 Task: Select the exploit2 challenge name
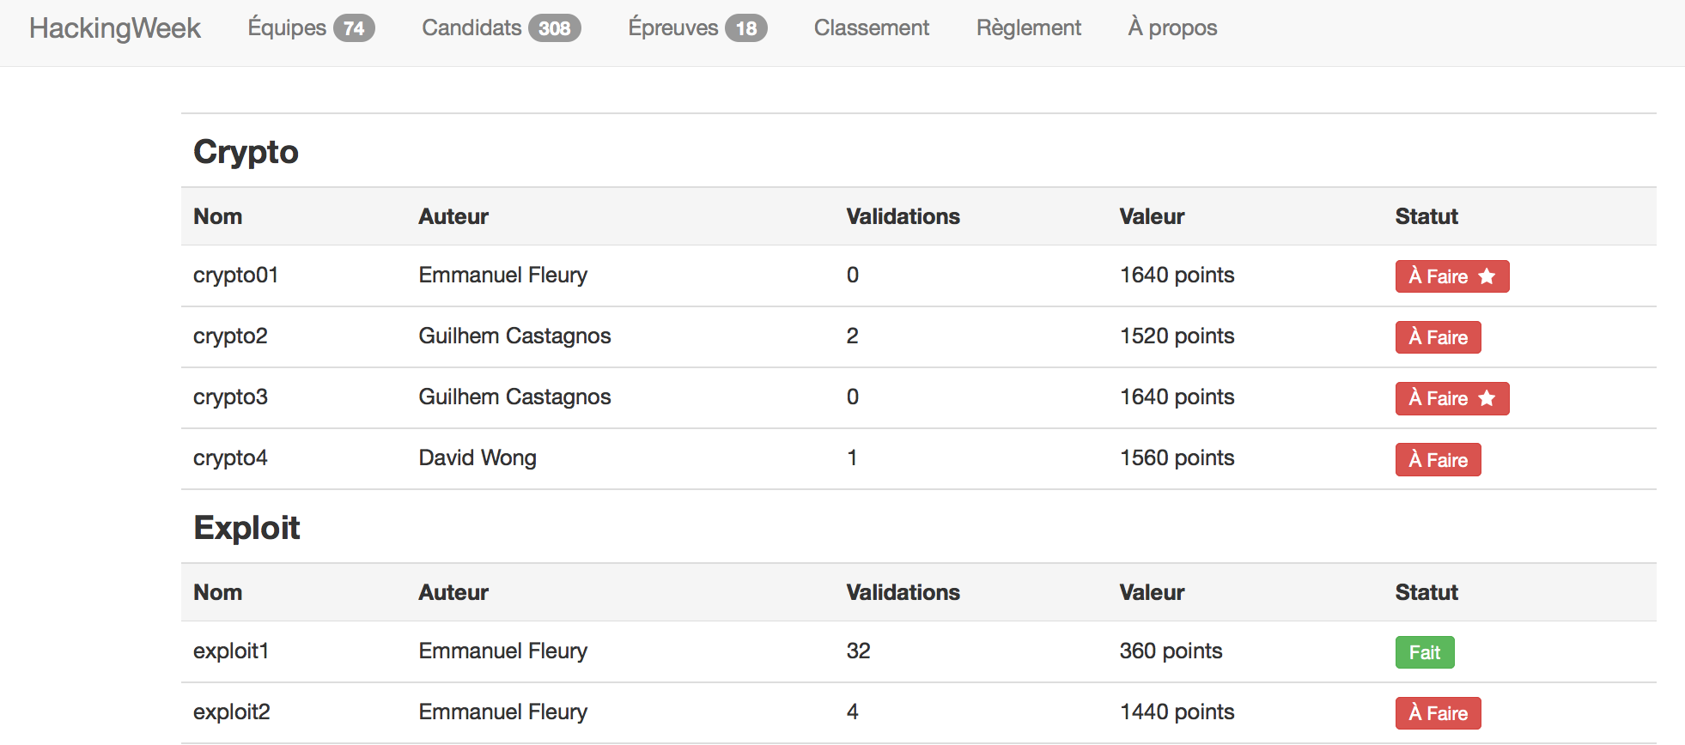[x=231, y=712]
